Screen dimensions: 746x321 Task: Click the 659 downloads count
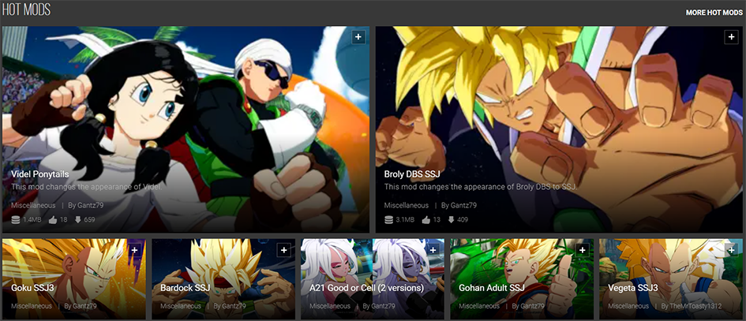pyautogui.click(x=89, y=220)
